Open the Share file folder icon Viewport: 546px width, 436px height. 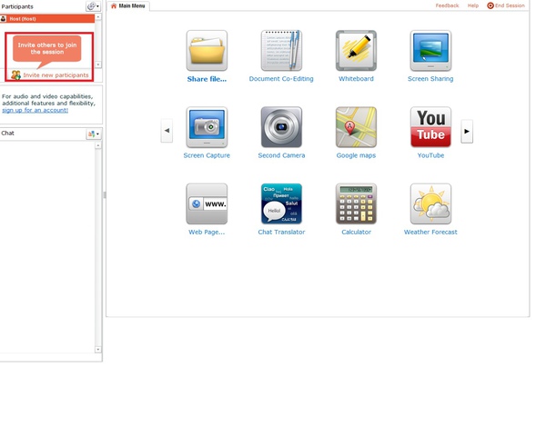[x=207, y=51]
